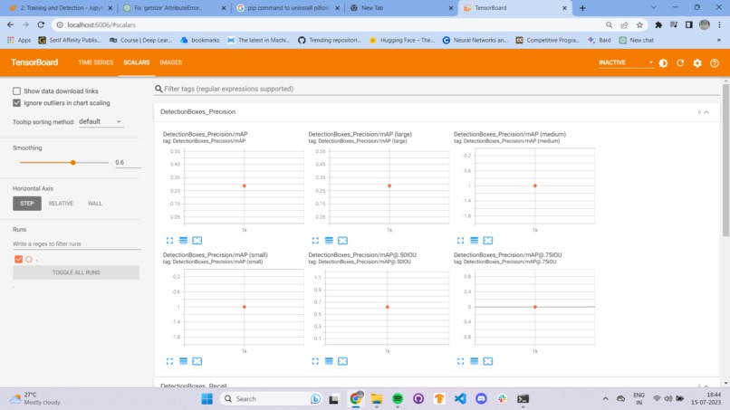Toggle the DetectionBoxes_Recall section
The height and width of the screenshot is (410, 730).
(706, 386)
